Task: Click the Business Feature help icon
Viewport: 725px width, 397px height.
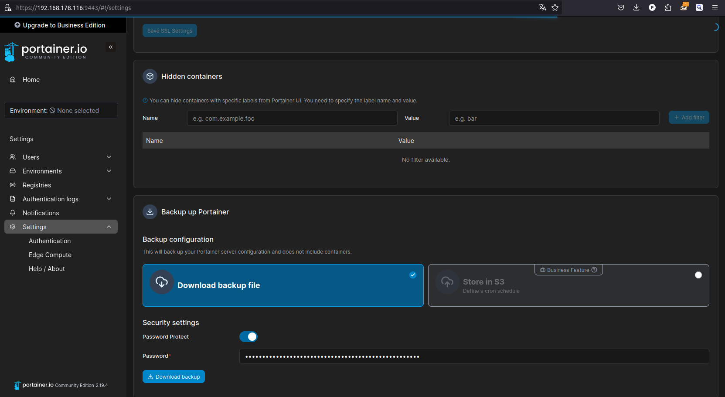Action: coord(594,270)
